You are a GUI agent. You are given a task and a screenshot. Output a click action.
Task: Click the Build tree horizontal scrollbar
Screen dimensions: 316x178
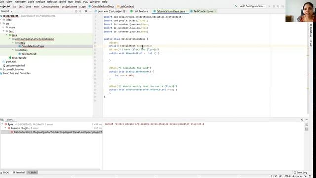50,169
